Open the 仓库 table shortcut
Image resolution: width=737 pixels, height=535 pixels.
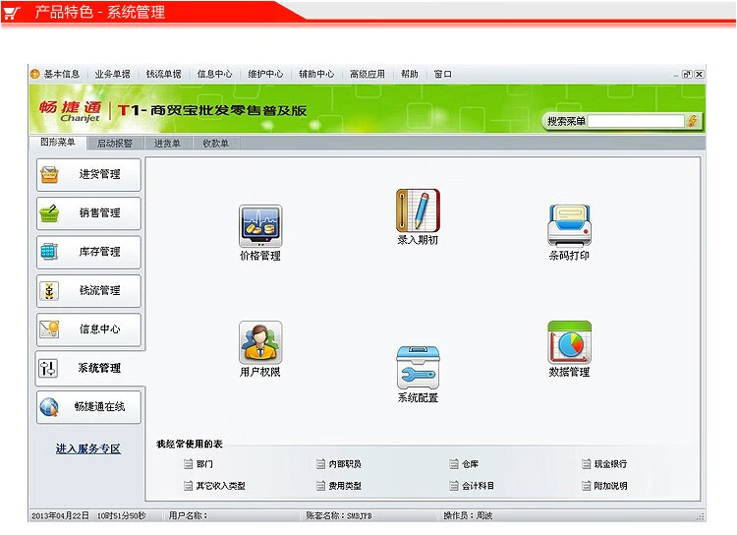point(464,464)
